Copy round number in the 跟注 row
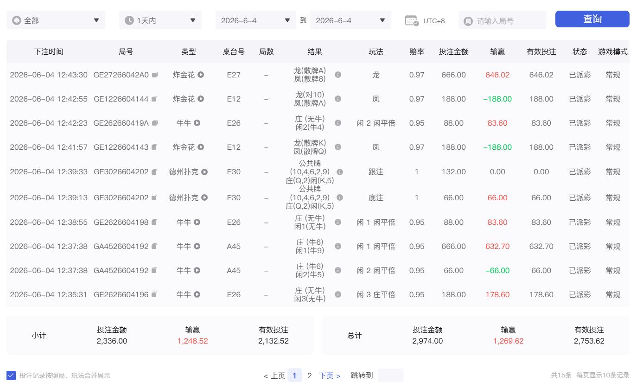Image resolution: width=643 pixels, height=382 pixels. pos(155,172)
